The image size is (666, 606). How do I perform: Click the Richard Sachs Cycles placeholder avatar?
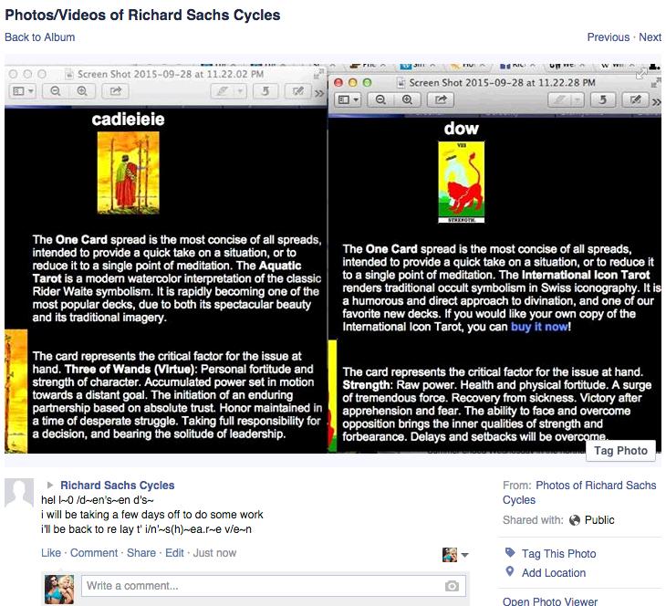point(19,493)
